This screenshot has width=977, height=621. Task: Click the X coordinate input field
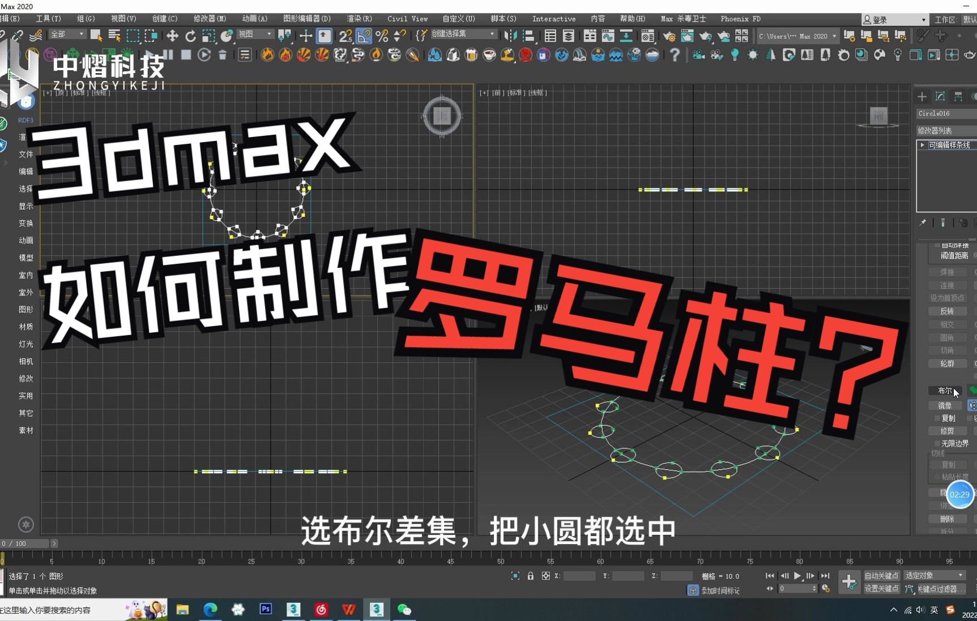pyautogui.click(x=579, y=576)
